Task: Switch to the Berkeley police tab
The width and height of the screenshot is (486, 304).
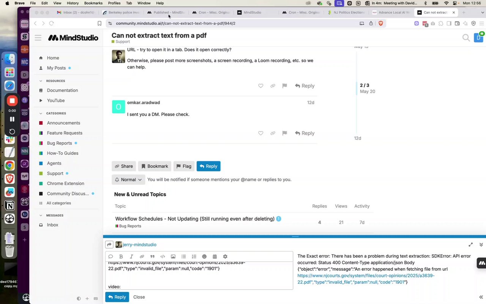Action: coord(121,13)
